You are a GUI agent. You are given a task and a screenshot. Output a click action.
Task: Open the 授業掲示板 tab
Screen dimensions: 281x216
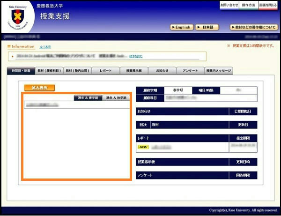point(134,71)
